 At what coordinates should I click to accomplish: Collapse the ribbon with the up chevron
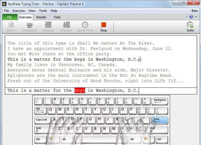(186, 17)
